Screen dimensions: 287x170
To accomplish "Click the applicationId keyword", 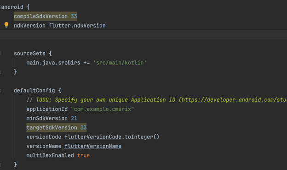I will 47,109.
